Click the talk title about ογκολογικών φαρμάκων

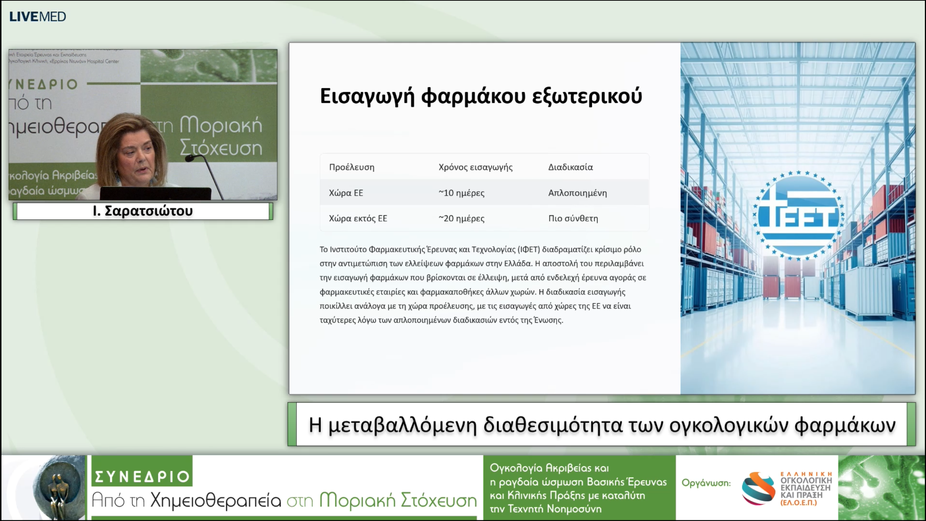click(x=602, y=425)
